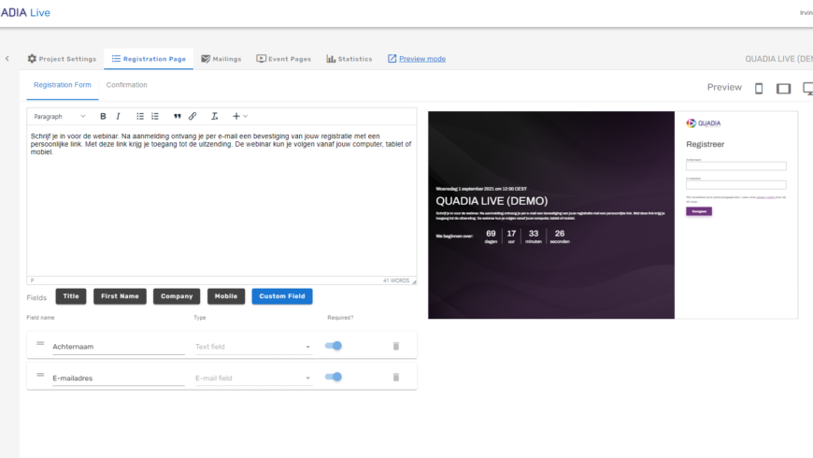Click the 'Field name' column header
813x458 pixels.
pyautogui.click(x=40, y=318)
